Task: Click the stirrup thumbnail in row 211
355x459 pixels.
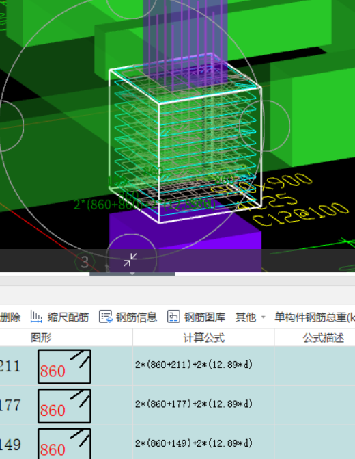Action: 64,367
